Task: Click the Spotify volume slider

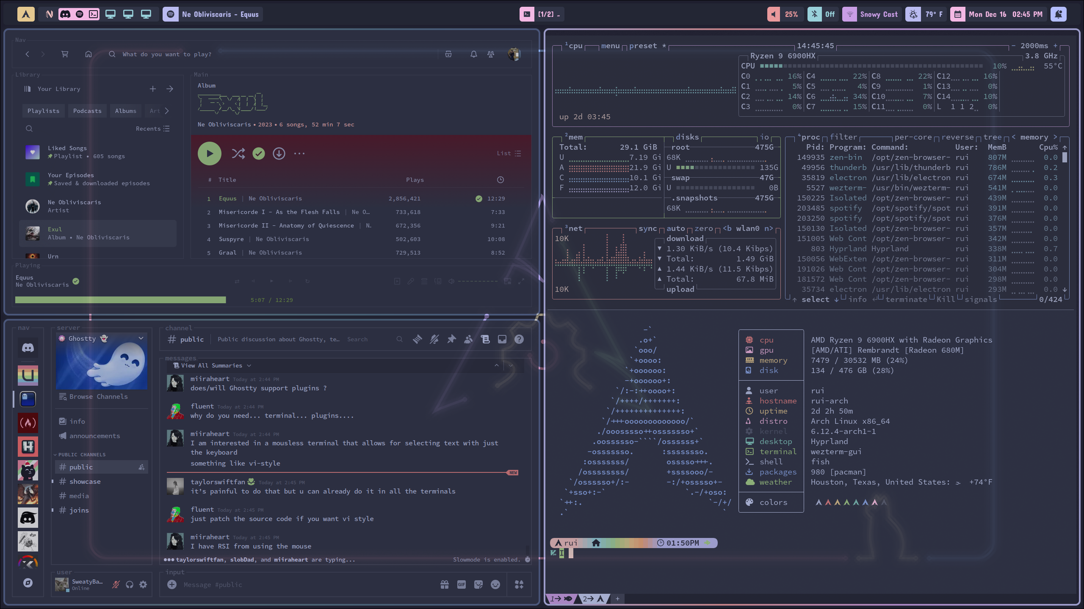Action: tap(478, 281)
